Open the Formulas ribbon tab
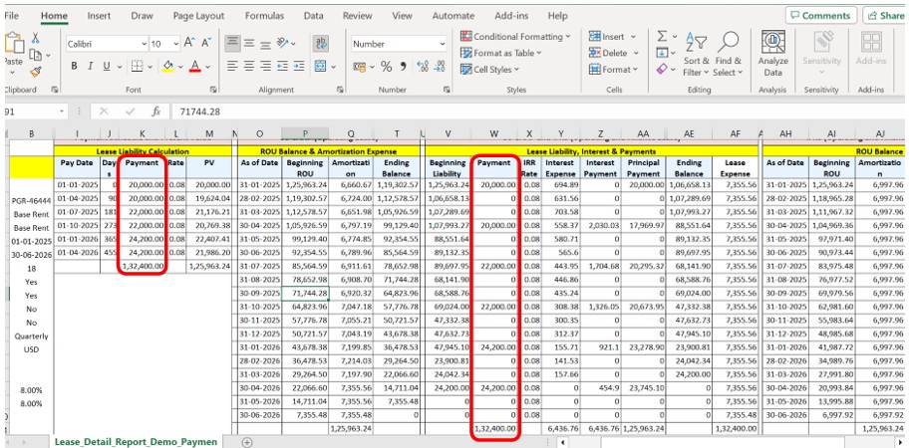The height and width of the screenshot is (448, 909). point(264,16)
